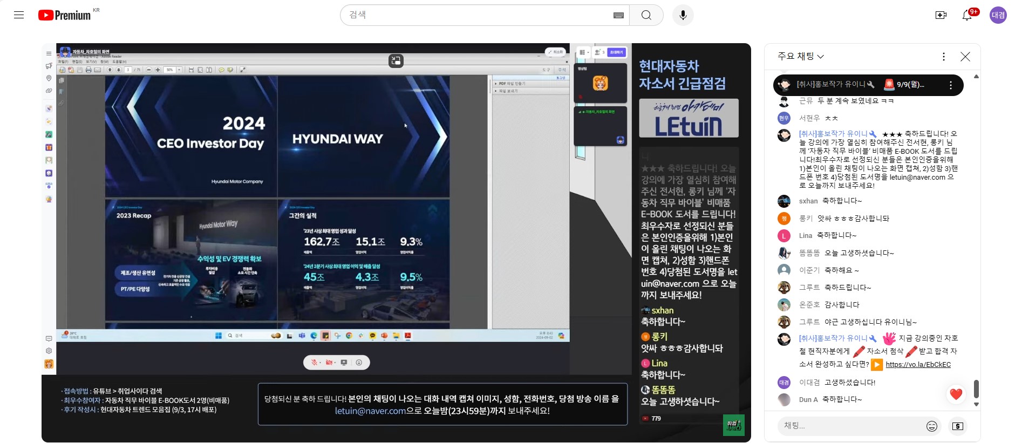
Task: Close the live chat panel
Action: coord(965,57)
